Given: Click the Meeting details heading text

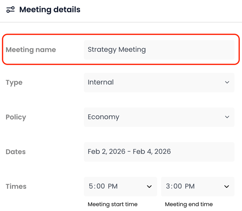Looking at the screenshot, I should (50, 10).
